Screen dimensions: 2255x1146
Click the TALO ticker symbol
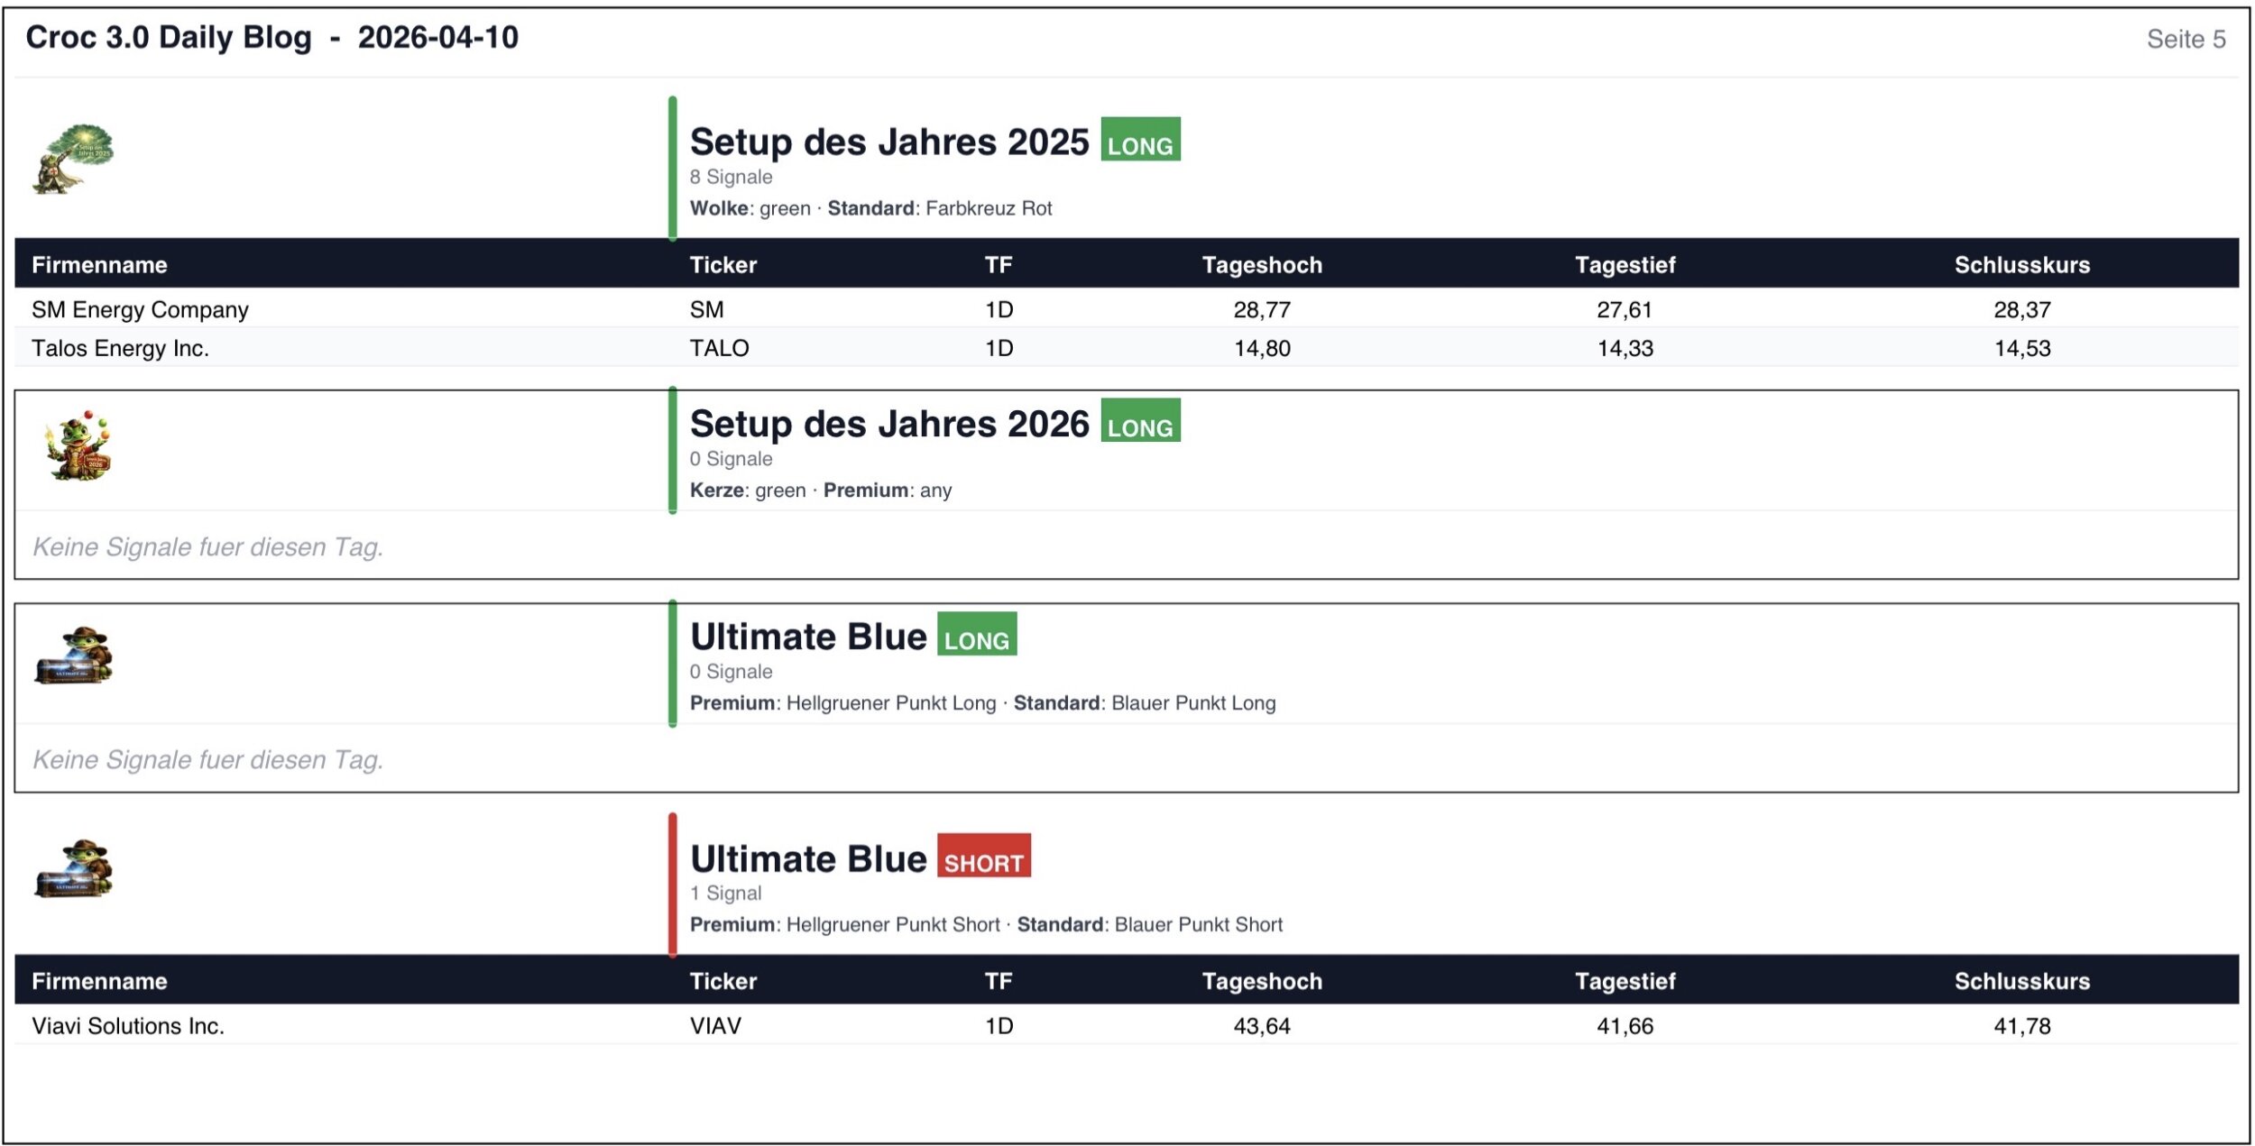(x=719, y=349)
